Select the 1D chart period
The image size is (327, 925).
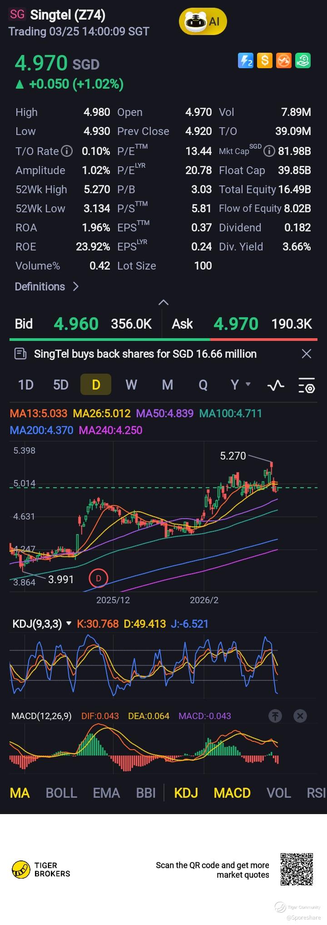pos(26,385)
